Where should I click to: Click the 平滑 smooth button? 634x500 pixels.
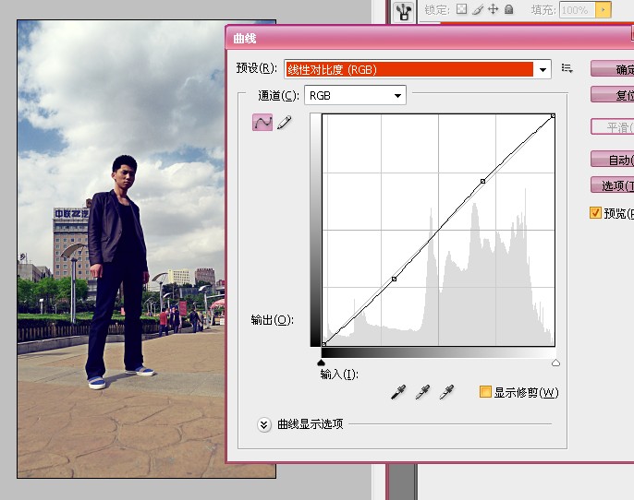tap(612, 127)
